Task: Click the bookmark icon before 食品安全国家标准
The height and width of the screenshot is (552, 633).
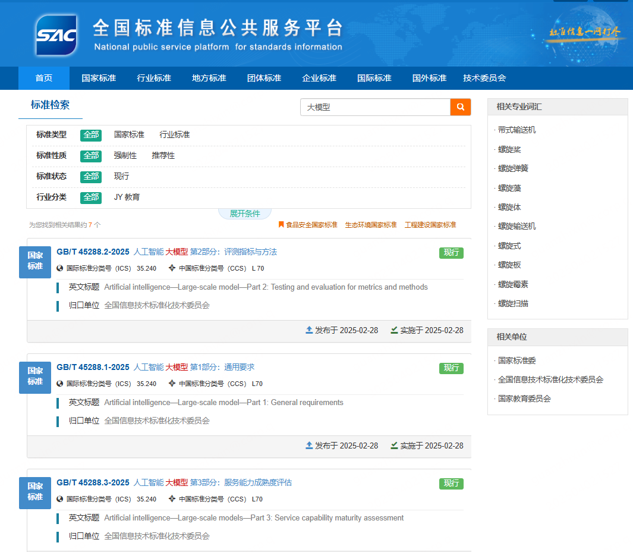Action: [281, 225]
